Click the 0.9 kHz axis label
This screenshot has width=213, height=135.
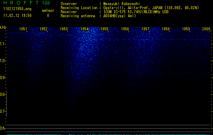click(x=2, y=78)
